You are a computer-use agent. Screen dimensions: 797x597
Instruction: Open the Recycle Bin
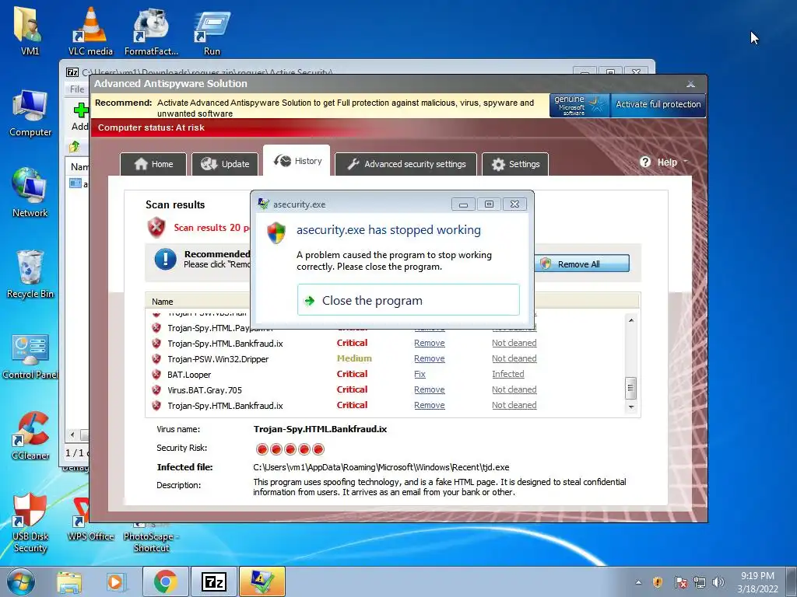point(30,274)
